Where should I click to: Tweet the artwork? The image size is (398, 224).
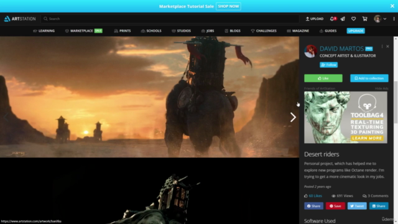(x=357, y=206)
